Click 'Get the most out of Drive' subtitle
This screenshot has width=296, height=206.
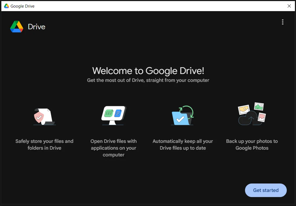click(x=148, y=80)
